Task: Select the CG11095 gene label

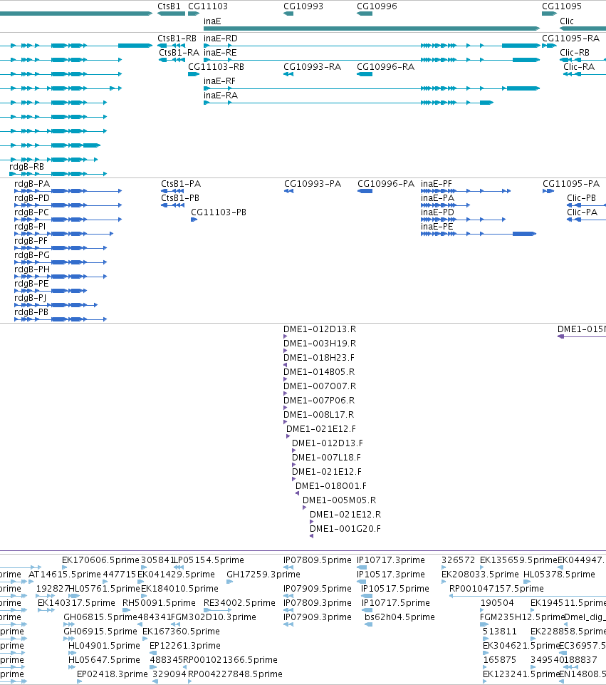Action: pos(562,6)
